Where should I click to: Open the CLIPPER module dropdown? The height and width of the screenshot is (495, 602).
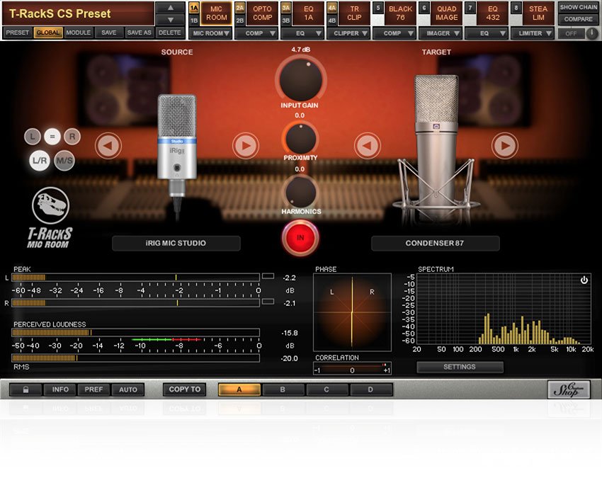tap(348, 33)
